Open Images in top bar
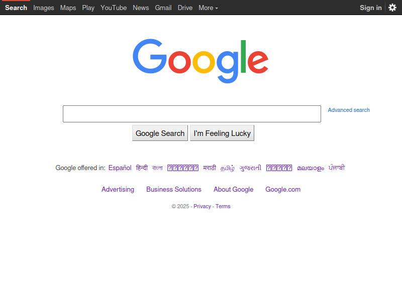Image resolution: width=402 pixels, height=301 pixels. [x=44, y=8]
